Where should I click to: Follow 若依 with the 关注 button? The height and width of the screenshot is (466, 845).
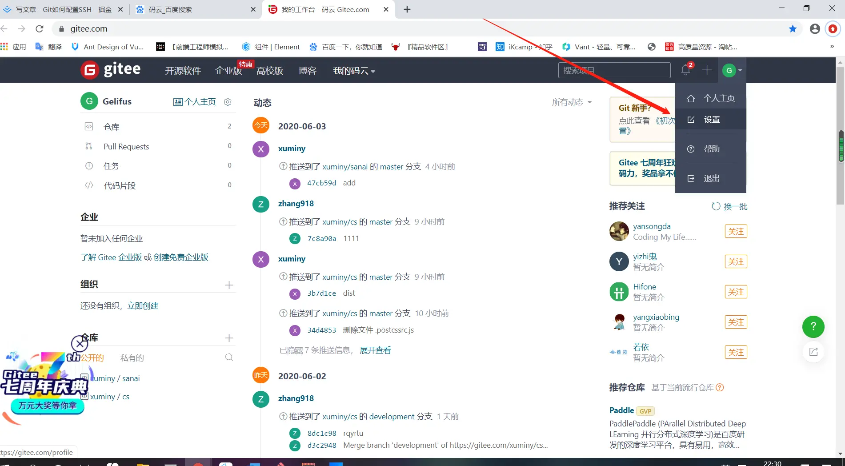(736, 352)
